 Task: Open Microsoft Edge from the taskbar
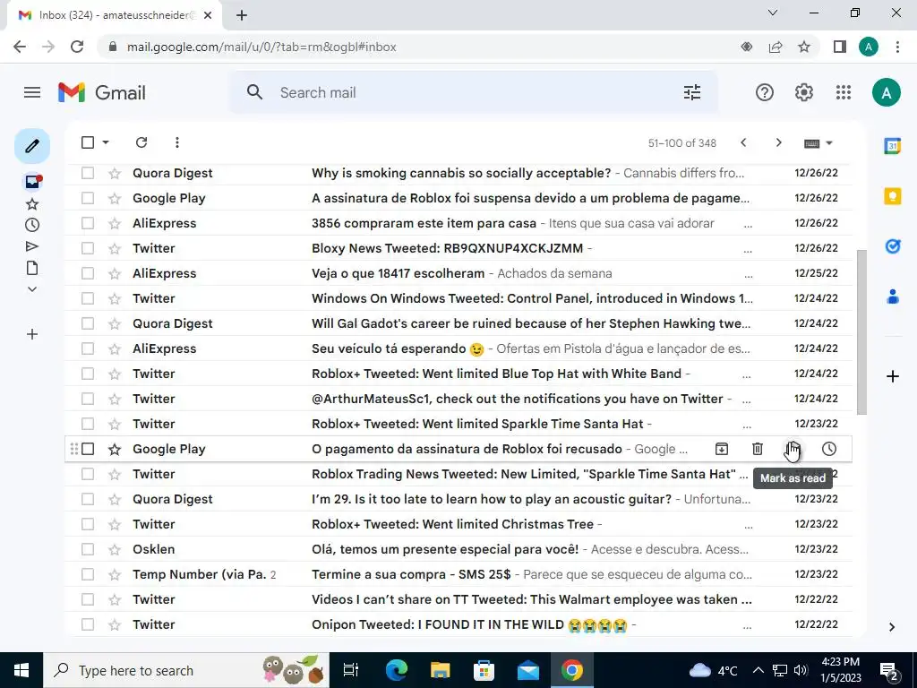click(397, 670)
